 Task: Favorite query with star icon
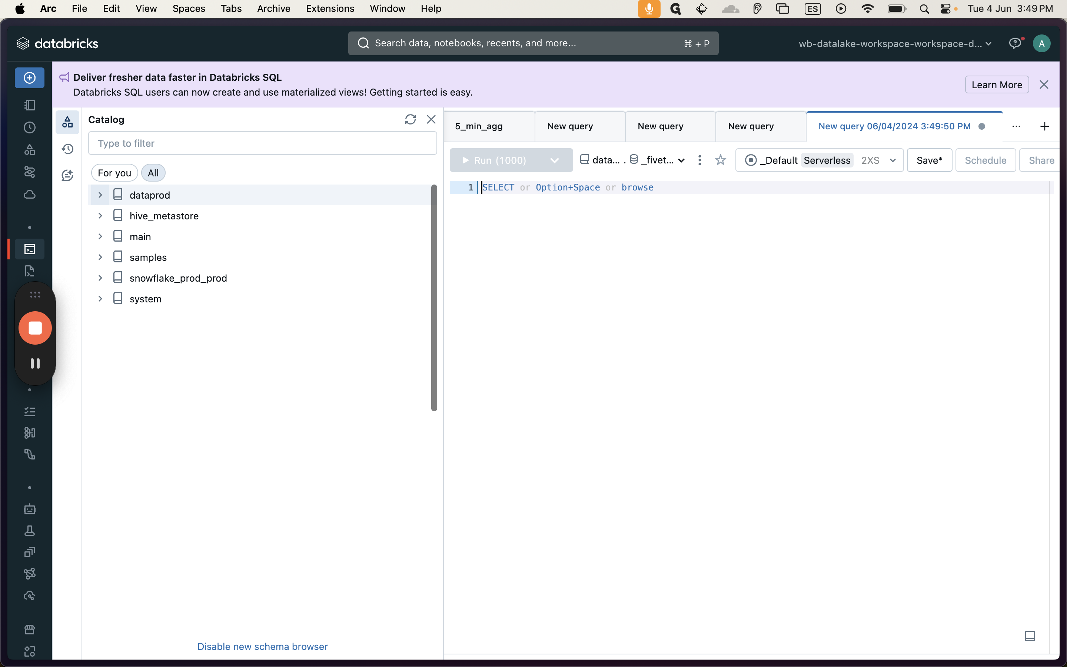(x=721, y=160)
